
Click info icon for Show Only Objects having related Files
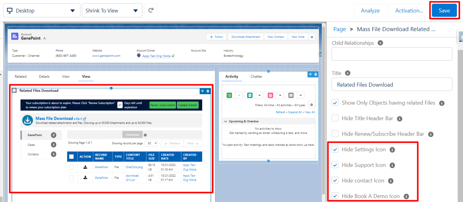click(442, 103)
